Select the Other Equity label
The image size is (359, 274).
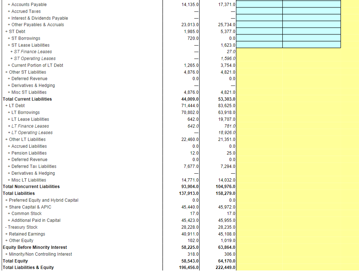(x=21, y=241)
